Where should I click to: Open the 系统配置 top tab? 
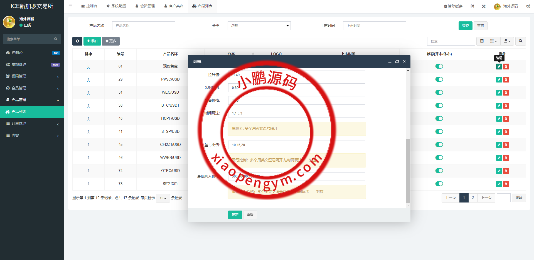coord(116,6)
